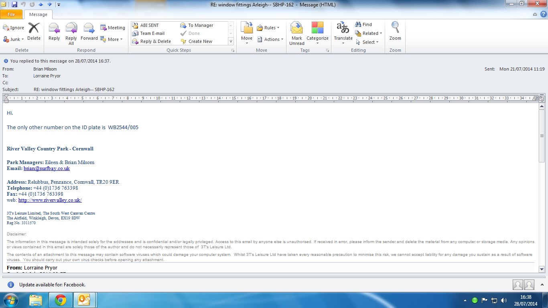Open Action Center flag in the tray
Viewport: 548px width, 308px height.
(485, 300)
